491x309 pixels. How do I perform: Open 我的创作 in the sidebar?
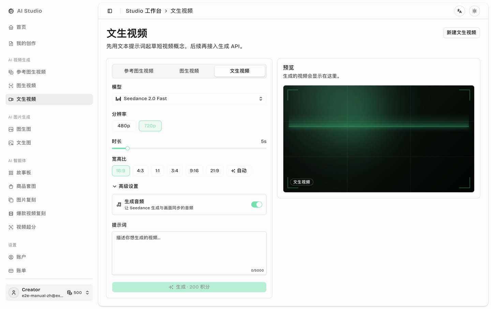pos(49,44)
